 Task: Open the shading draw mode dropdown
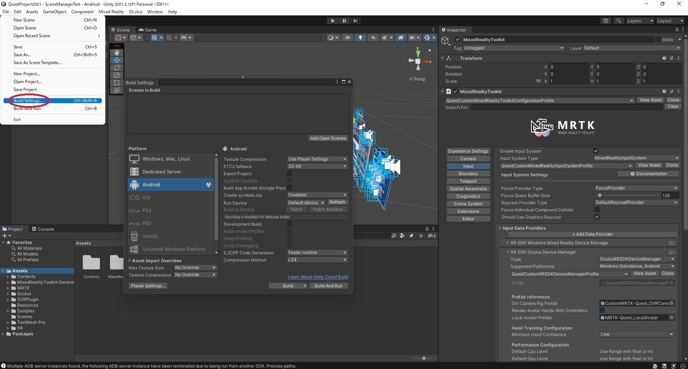[x=334, y=38]
